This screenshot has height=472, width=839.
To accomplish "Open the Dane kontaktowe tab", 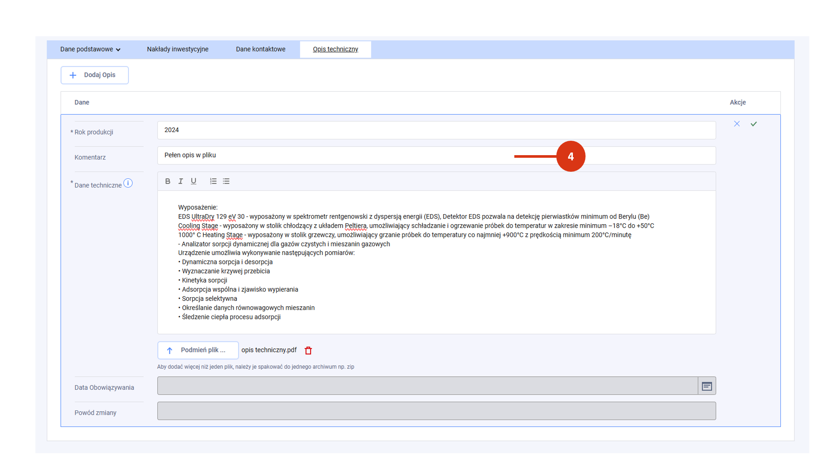I will click(260, 49).
